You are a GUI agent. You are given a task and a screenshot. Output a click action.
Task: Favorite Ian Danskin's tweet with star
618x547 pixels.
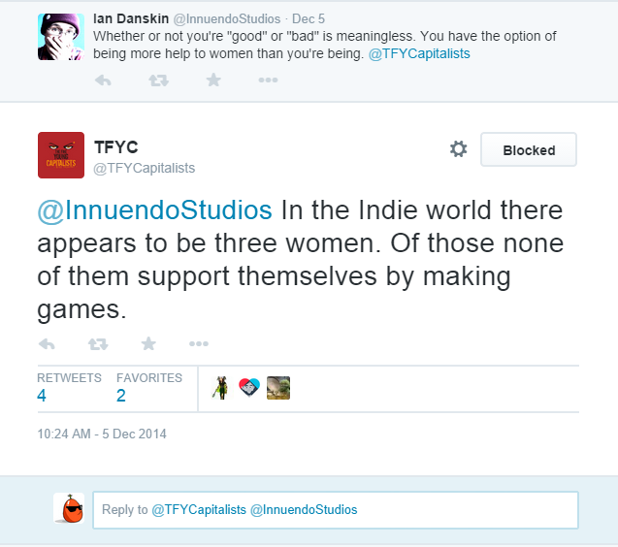click(213, 80)
